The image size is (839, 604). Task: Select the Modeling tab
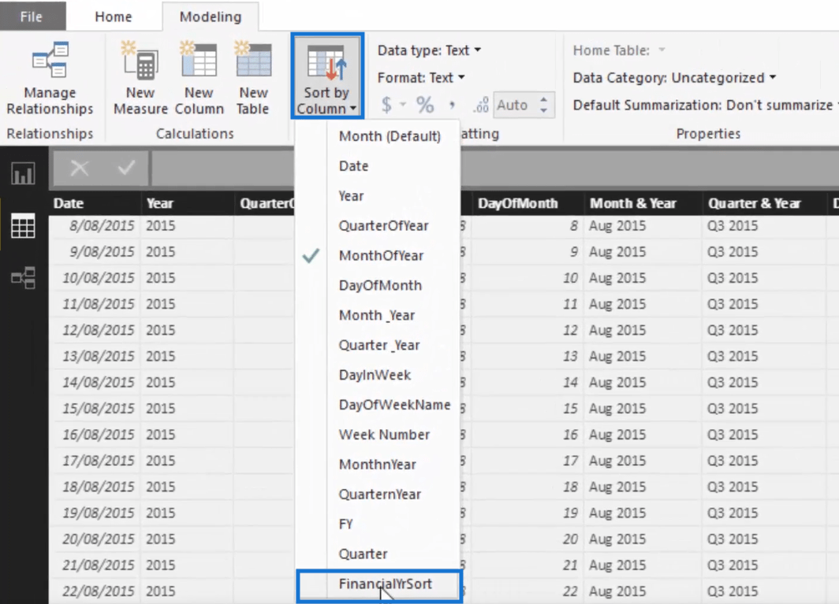(211, 17)
